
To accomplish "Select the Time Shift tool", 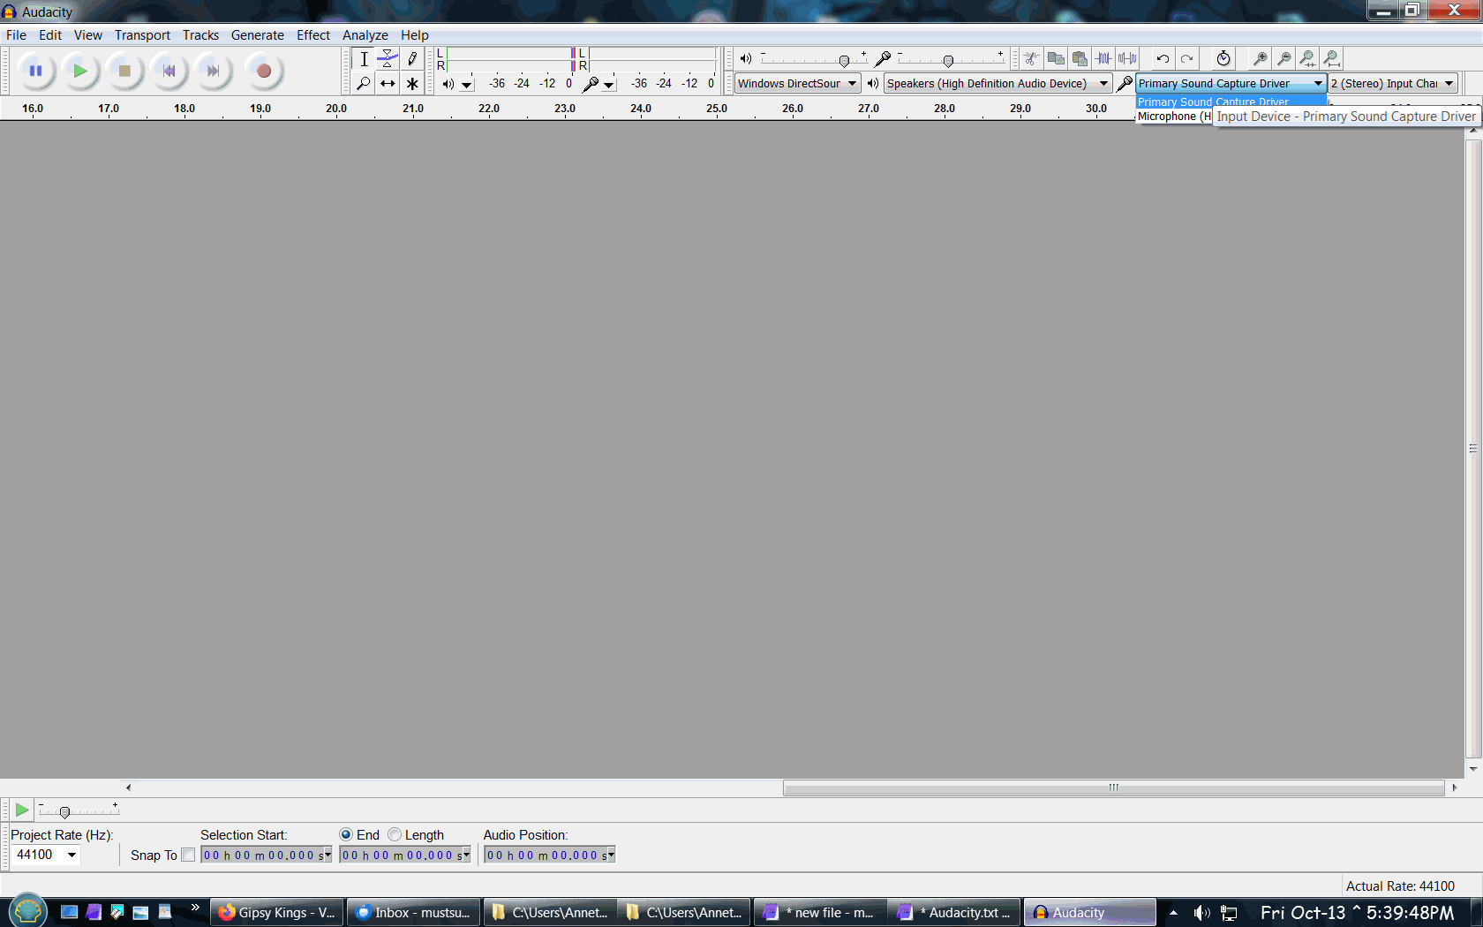I will (x=387, y=82).
